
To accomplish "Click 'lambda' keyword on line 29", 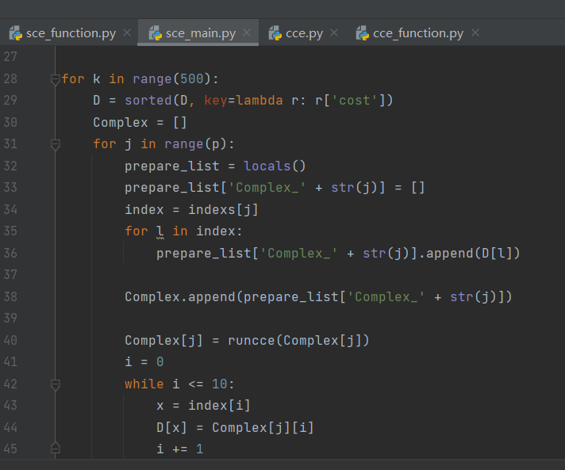I will [259, 101].
